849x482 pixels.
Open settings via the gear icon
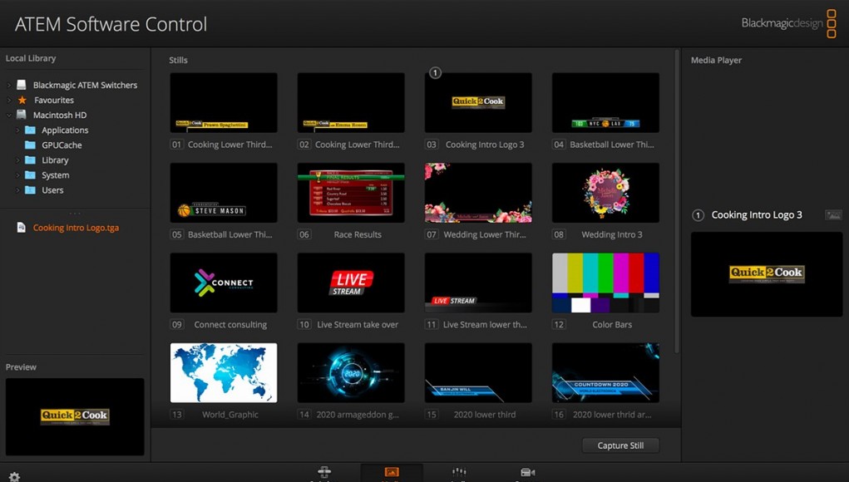[14, 476]
